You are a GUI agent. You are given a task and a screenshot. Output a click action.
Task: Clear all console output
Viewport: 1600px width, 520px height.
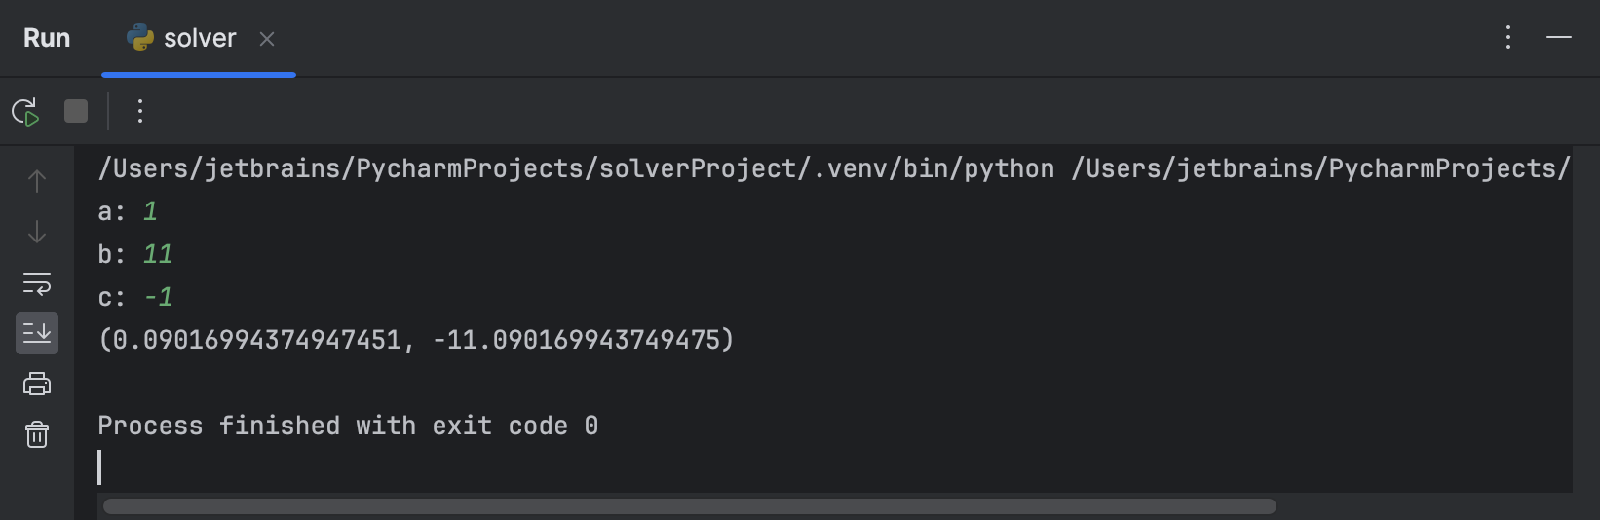point(37,434)
